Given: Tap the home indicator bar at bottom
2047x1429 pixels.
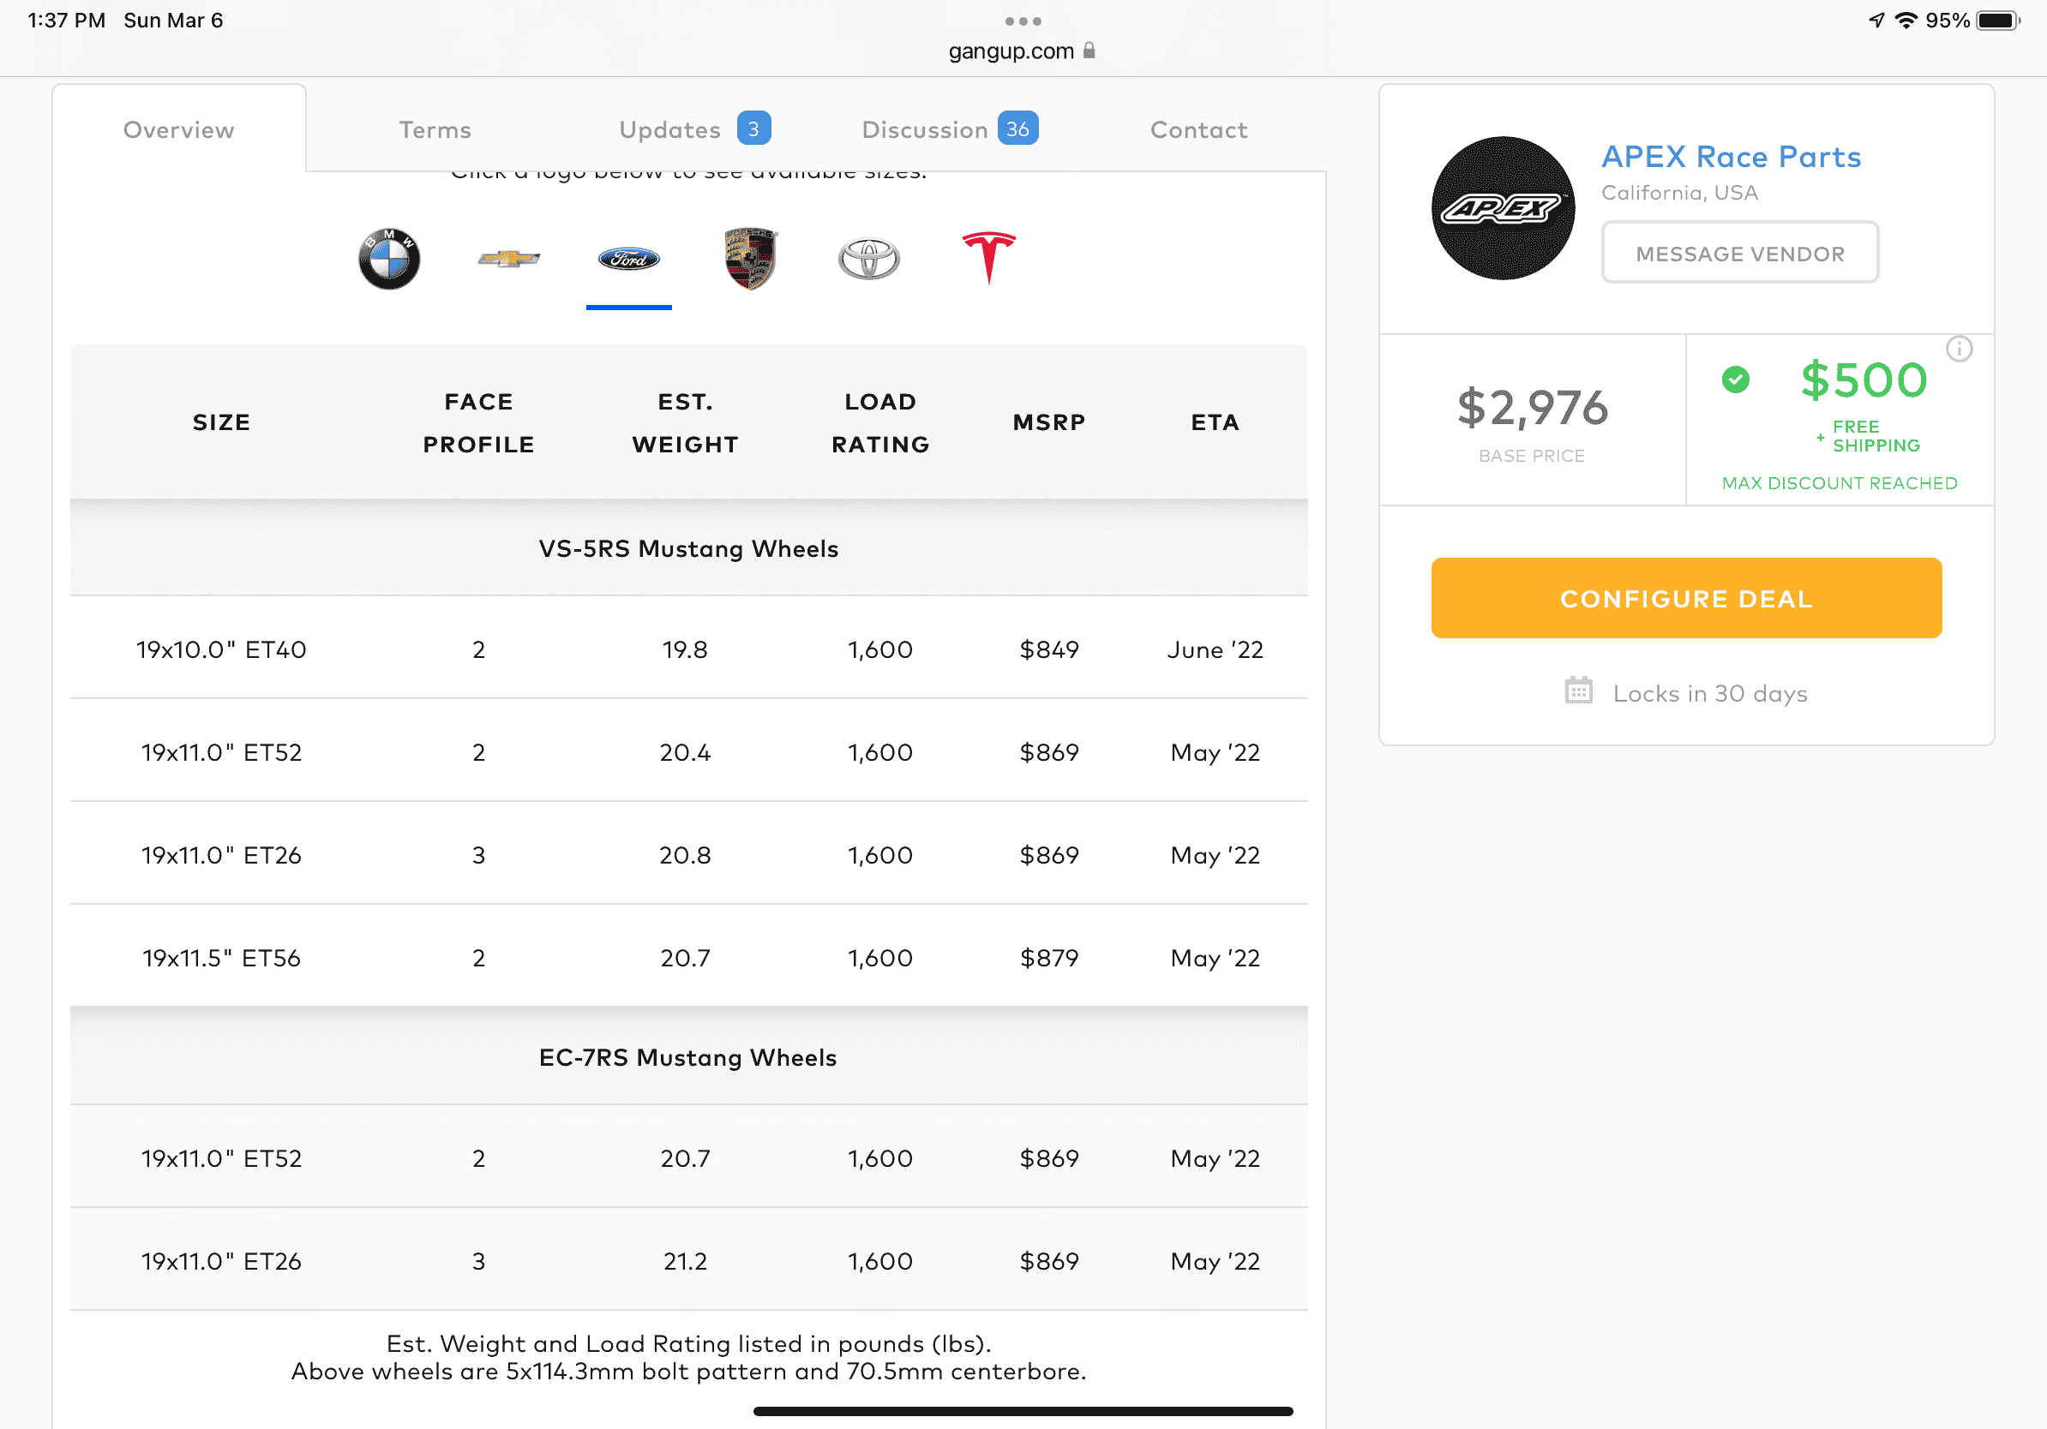Looking at the screenshot, I should [1023, 1411].
